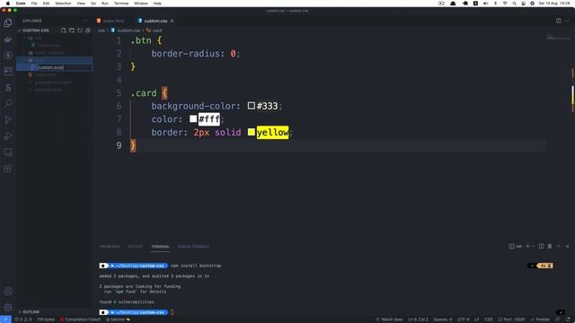Click LF end-of-line selector
The height and width of the screenshot is (323, 575).
[x=477, y=319]
